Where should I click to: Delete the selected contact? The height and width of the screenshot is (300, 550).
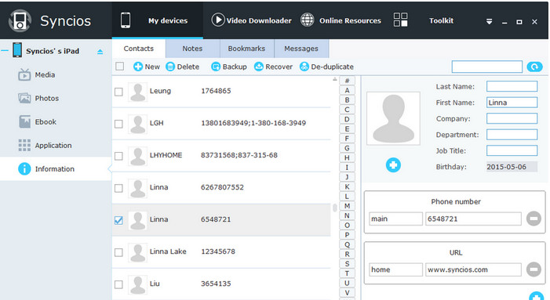point(182,67)
